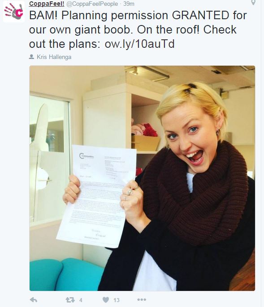
Task: Expand the attached photo
Action: 142,178
